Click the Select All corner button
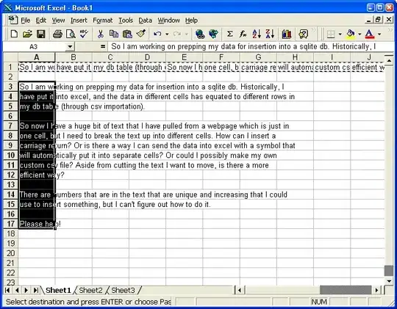The width and height of the screenshot is (397, 309). [x=10, y=57]
